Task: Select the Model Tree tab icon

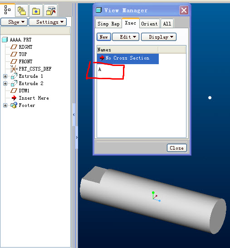Action: pos(7,10)
